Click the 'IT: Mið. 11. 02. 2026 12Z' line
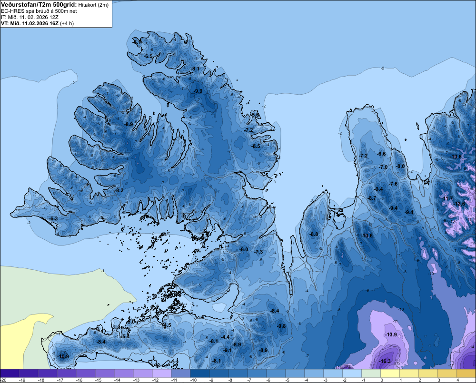 click(30, 17)
